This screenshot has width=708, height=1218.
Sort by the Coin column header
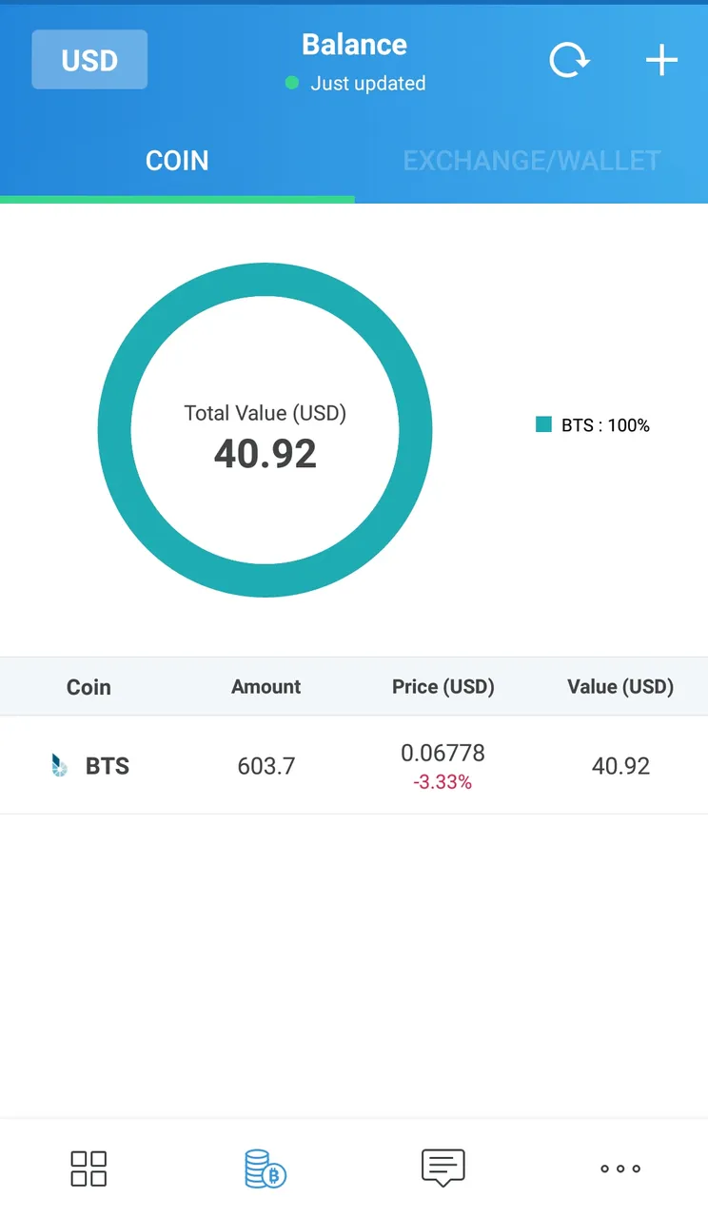tap(88, 687)
